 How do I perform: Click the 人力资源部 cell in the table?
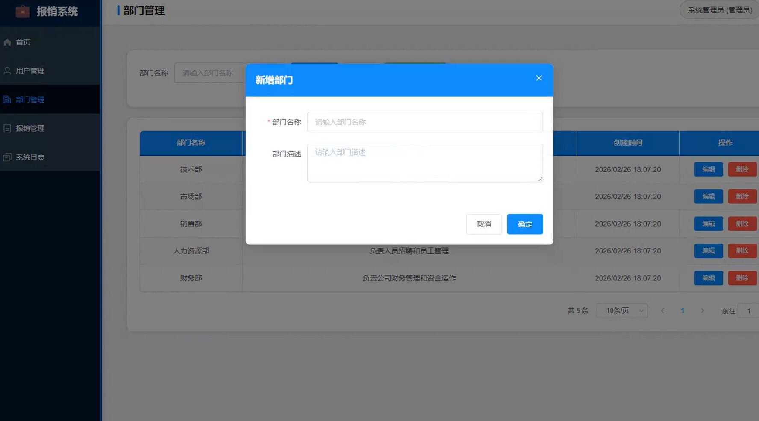coord(191,251)
